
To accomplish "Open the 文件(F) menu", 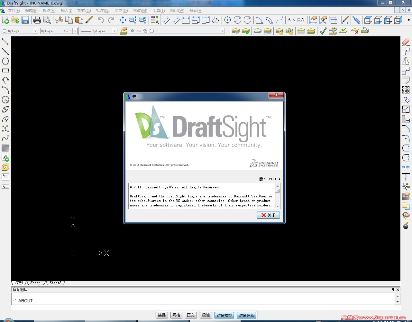I will coord(14,11).
